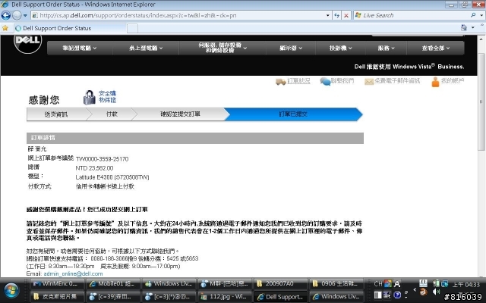Select the blue 訂單已提交 step
The width and height of the screenshot is (486, 303).
click(x=293, y=114)
